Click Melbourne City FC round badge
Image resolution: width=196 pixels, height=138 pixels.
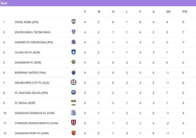pos(73,82)
